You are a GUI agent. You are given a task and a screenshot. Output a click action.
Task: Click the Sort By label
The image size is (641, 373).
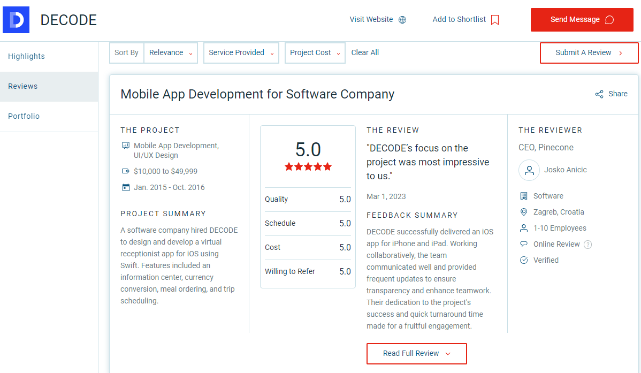pyautogui.click(x=126, y=53)
